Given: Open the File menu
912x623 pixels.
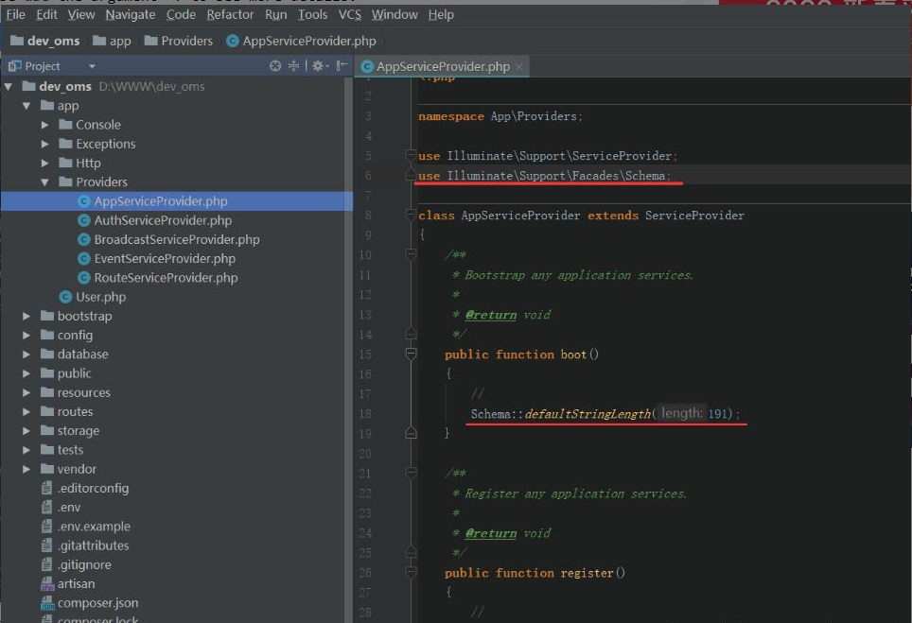Looking at the screenshot, I should coord(16,14).
